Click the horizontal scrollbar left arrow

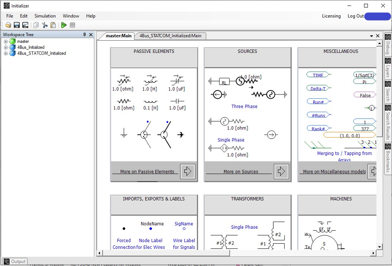point(100,253)
